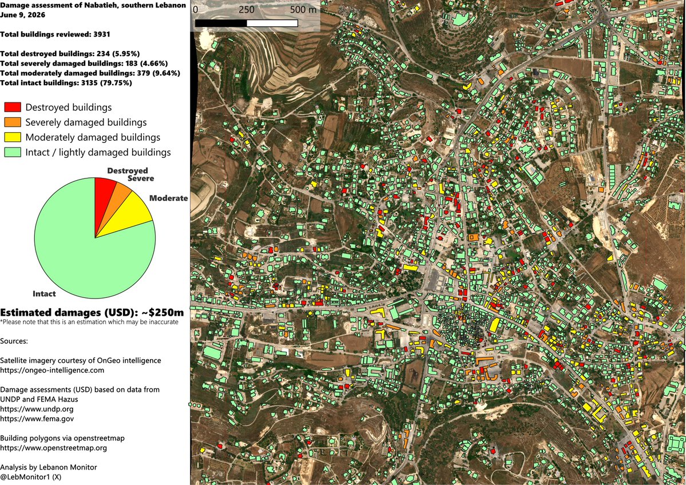The width and height of the screenshot is (686, 485).
Task: Click the green Intact legend swatch
Action: [x=12, y=152]
